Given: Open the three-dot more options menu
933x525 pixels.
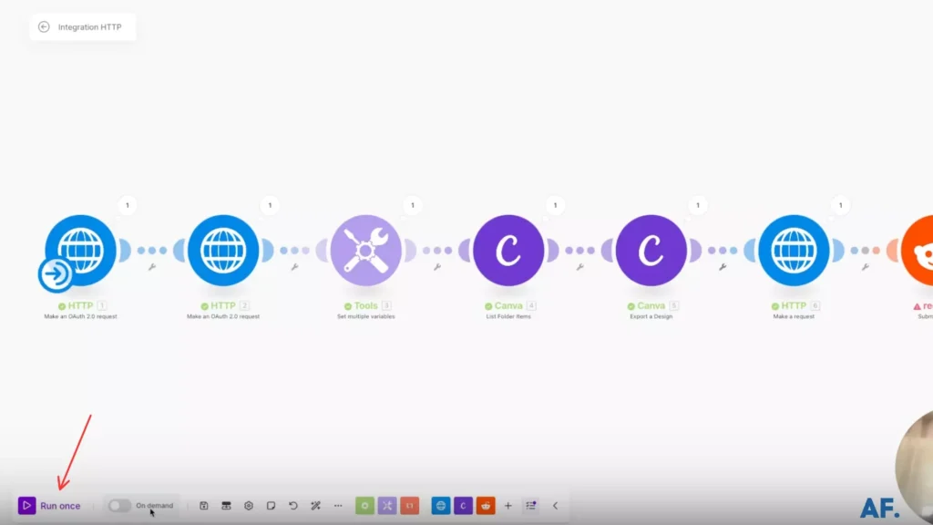Looking at the screenshot, I should [338, 505].
